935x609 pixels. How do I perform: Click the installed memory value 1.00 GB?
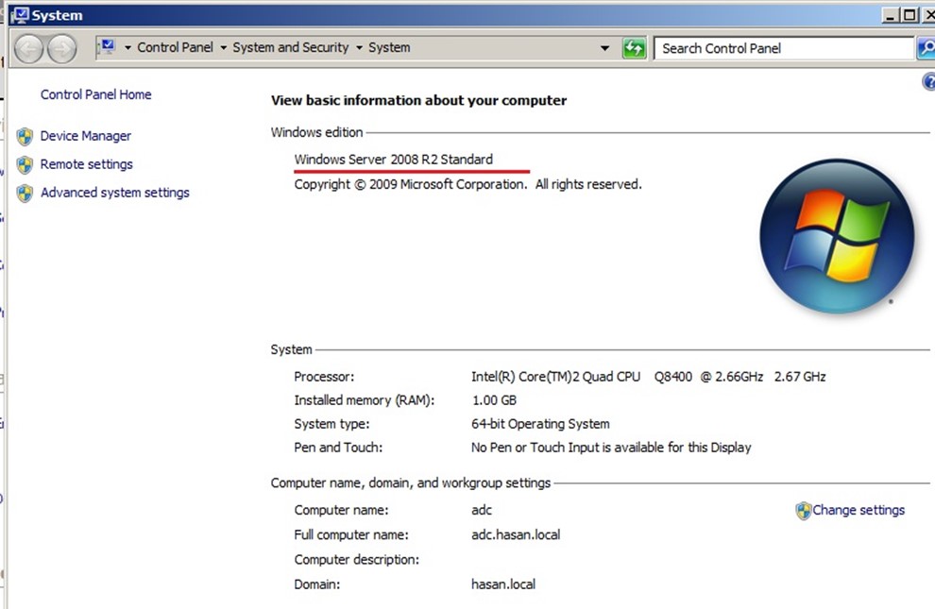494,399
